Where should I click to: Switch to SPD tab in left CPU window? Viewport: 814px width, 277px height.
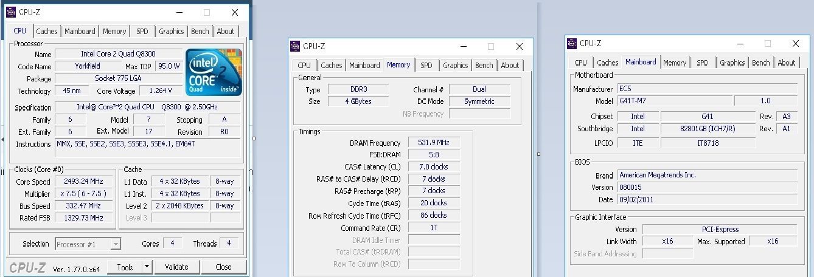(x=142, y=32)
